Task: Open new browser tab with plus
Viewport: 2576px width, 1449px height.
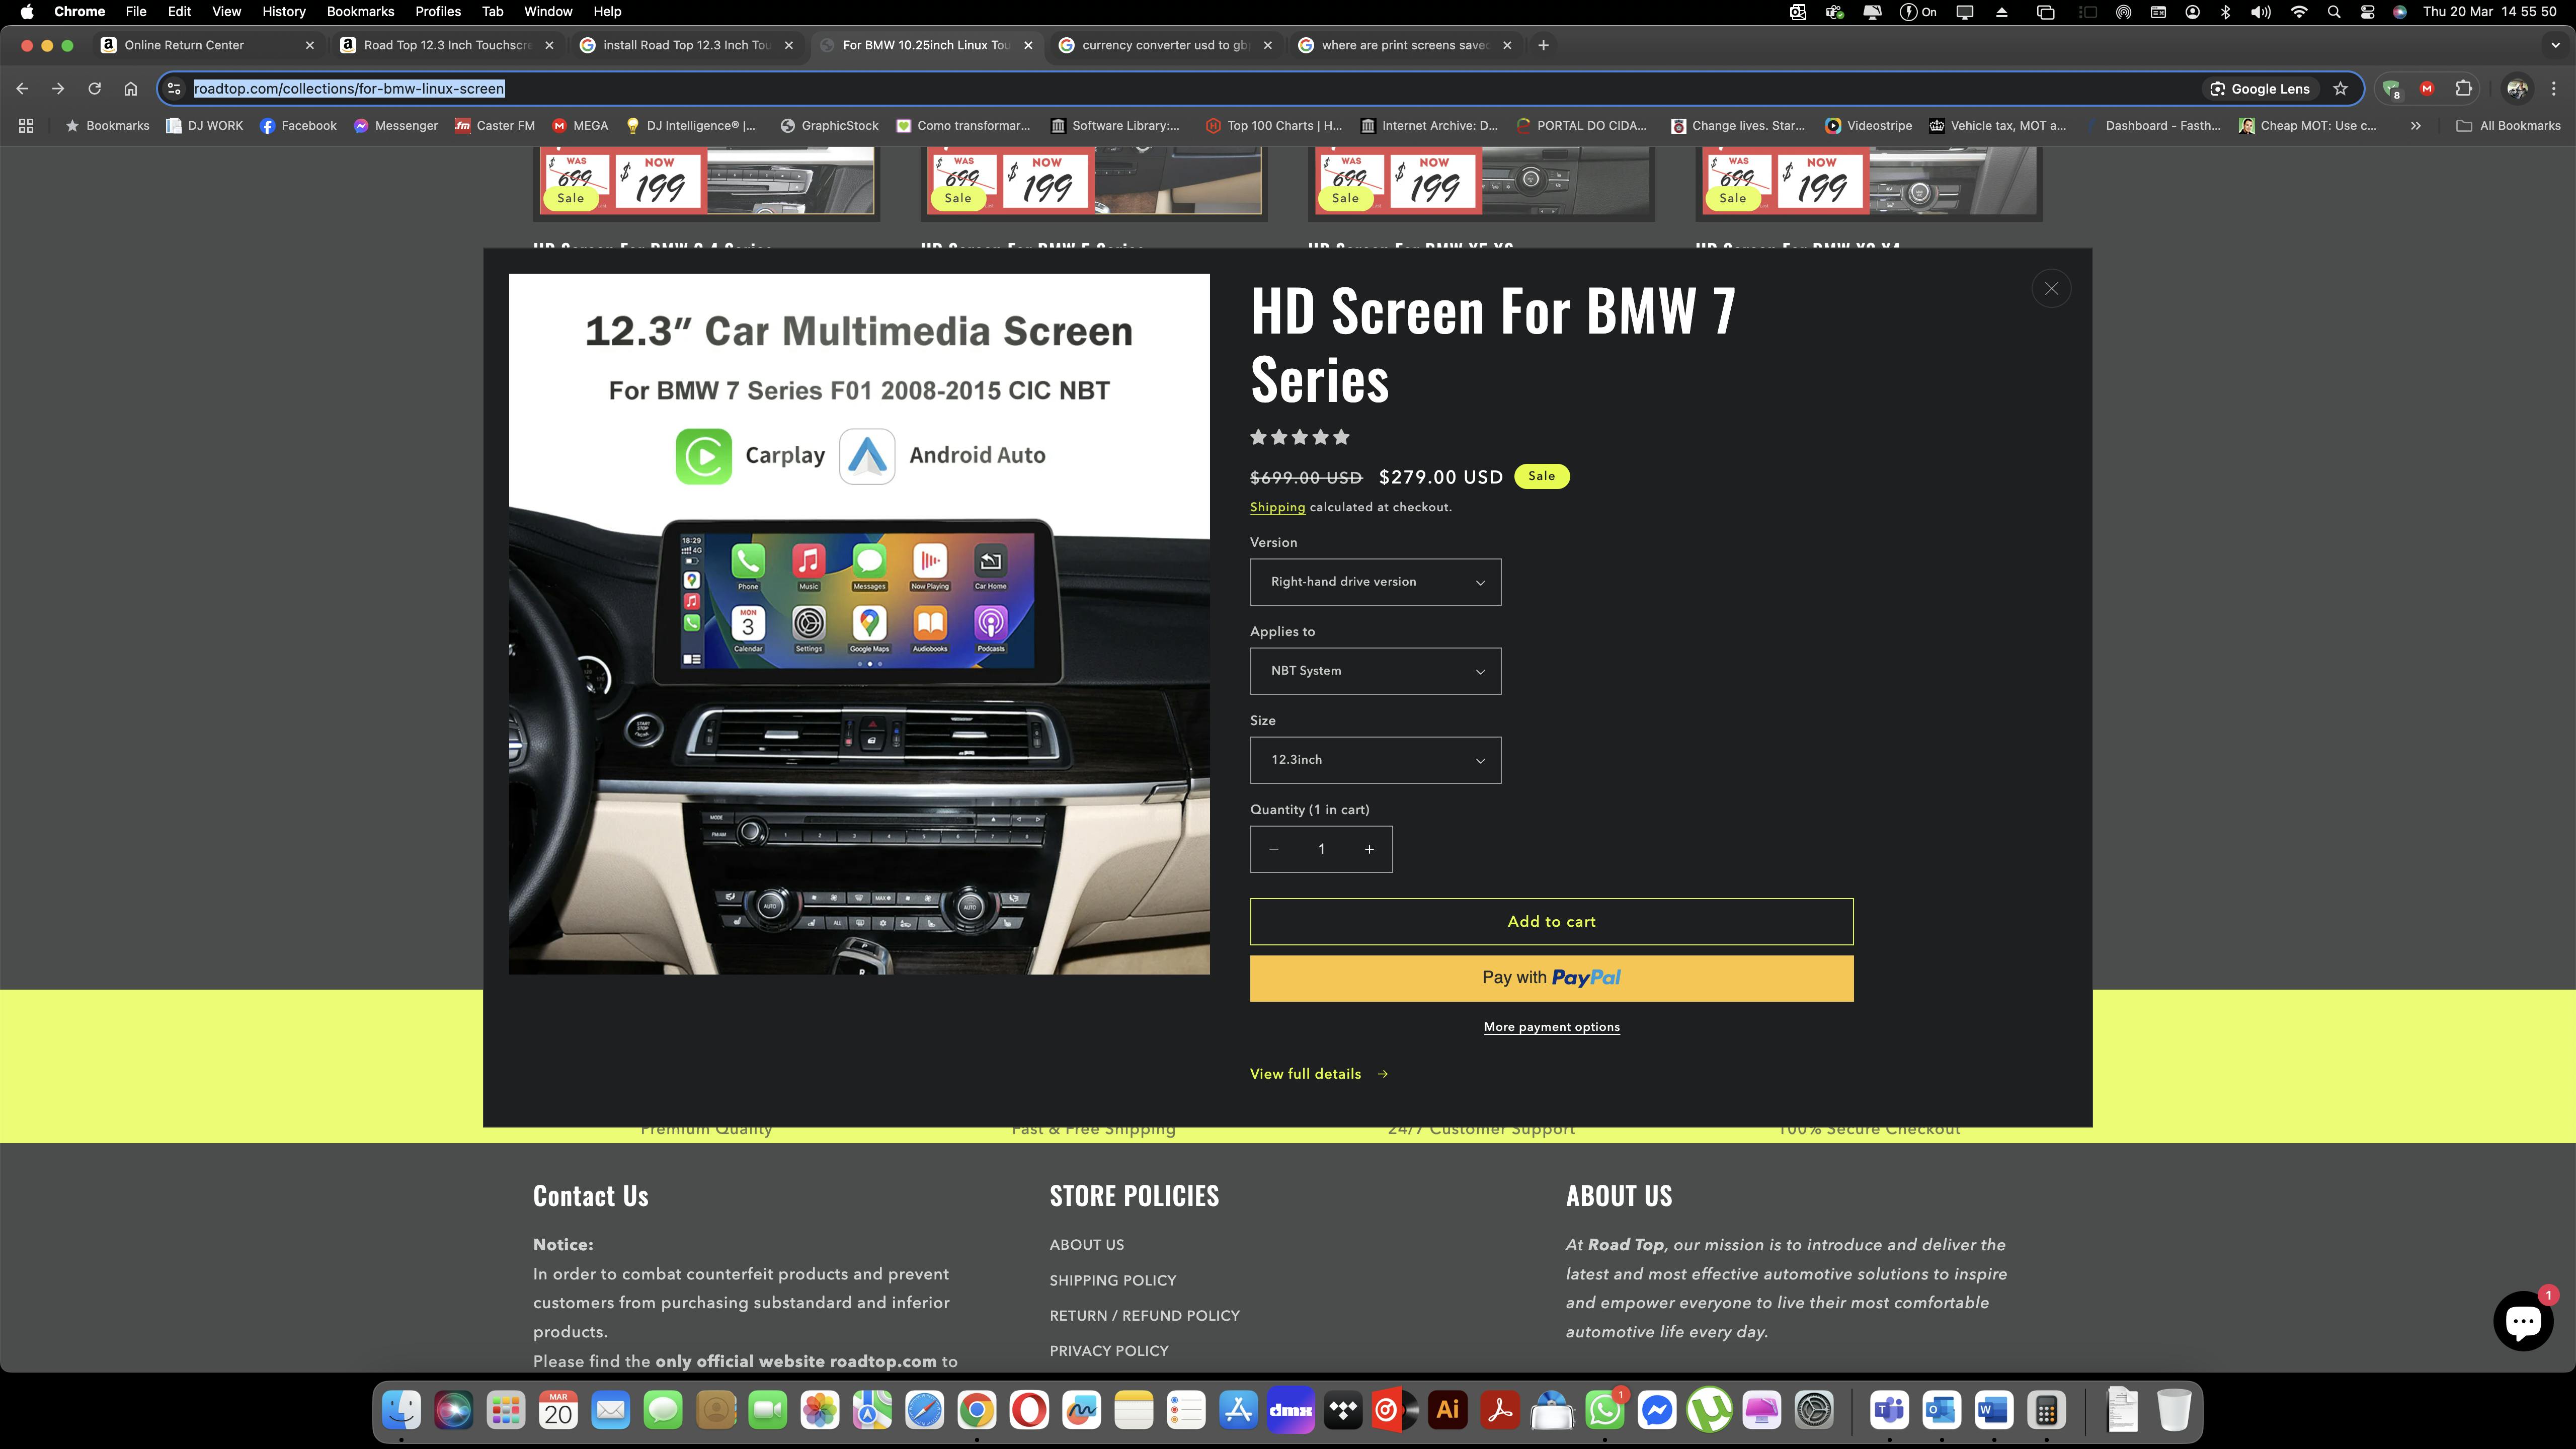Action: 1543,45
